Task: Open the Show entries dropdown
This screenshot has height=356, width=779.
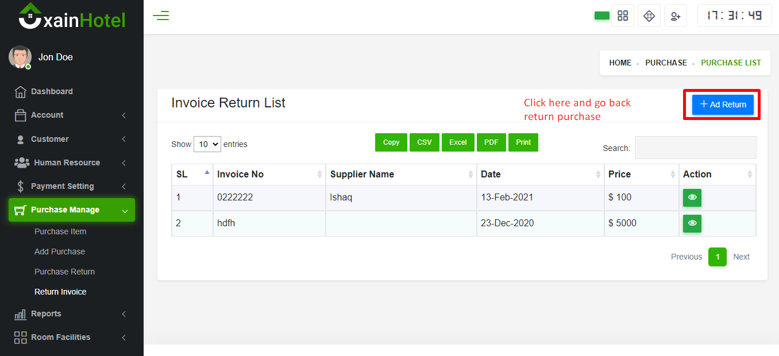Action: pos(207,144)
